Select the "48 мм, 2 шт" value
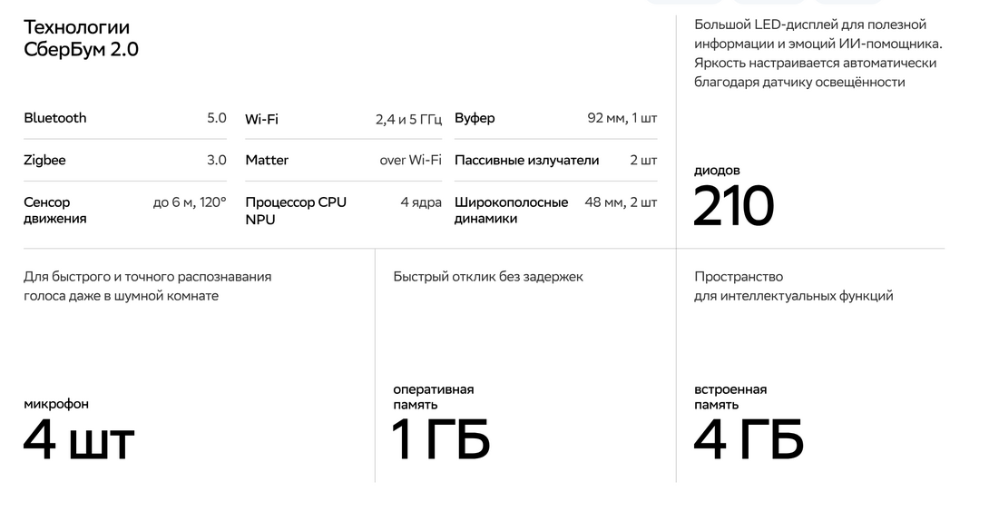This screenshot has height=521, width=989. [621, 202]
